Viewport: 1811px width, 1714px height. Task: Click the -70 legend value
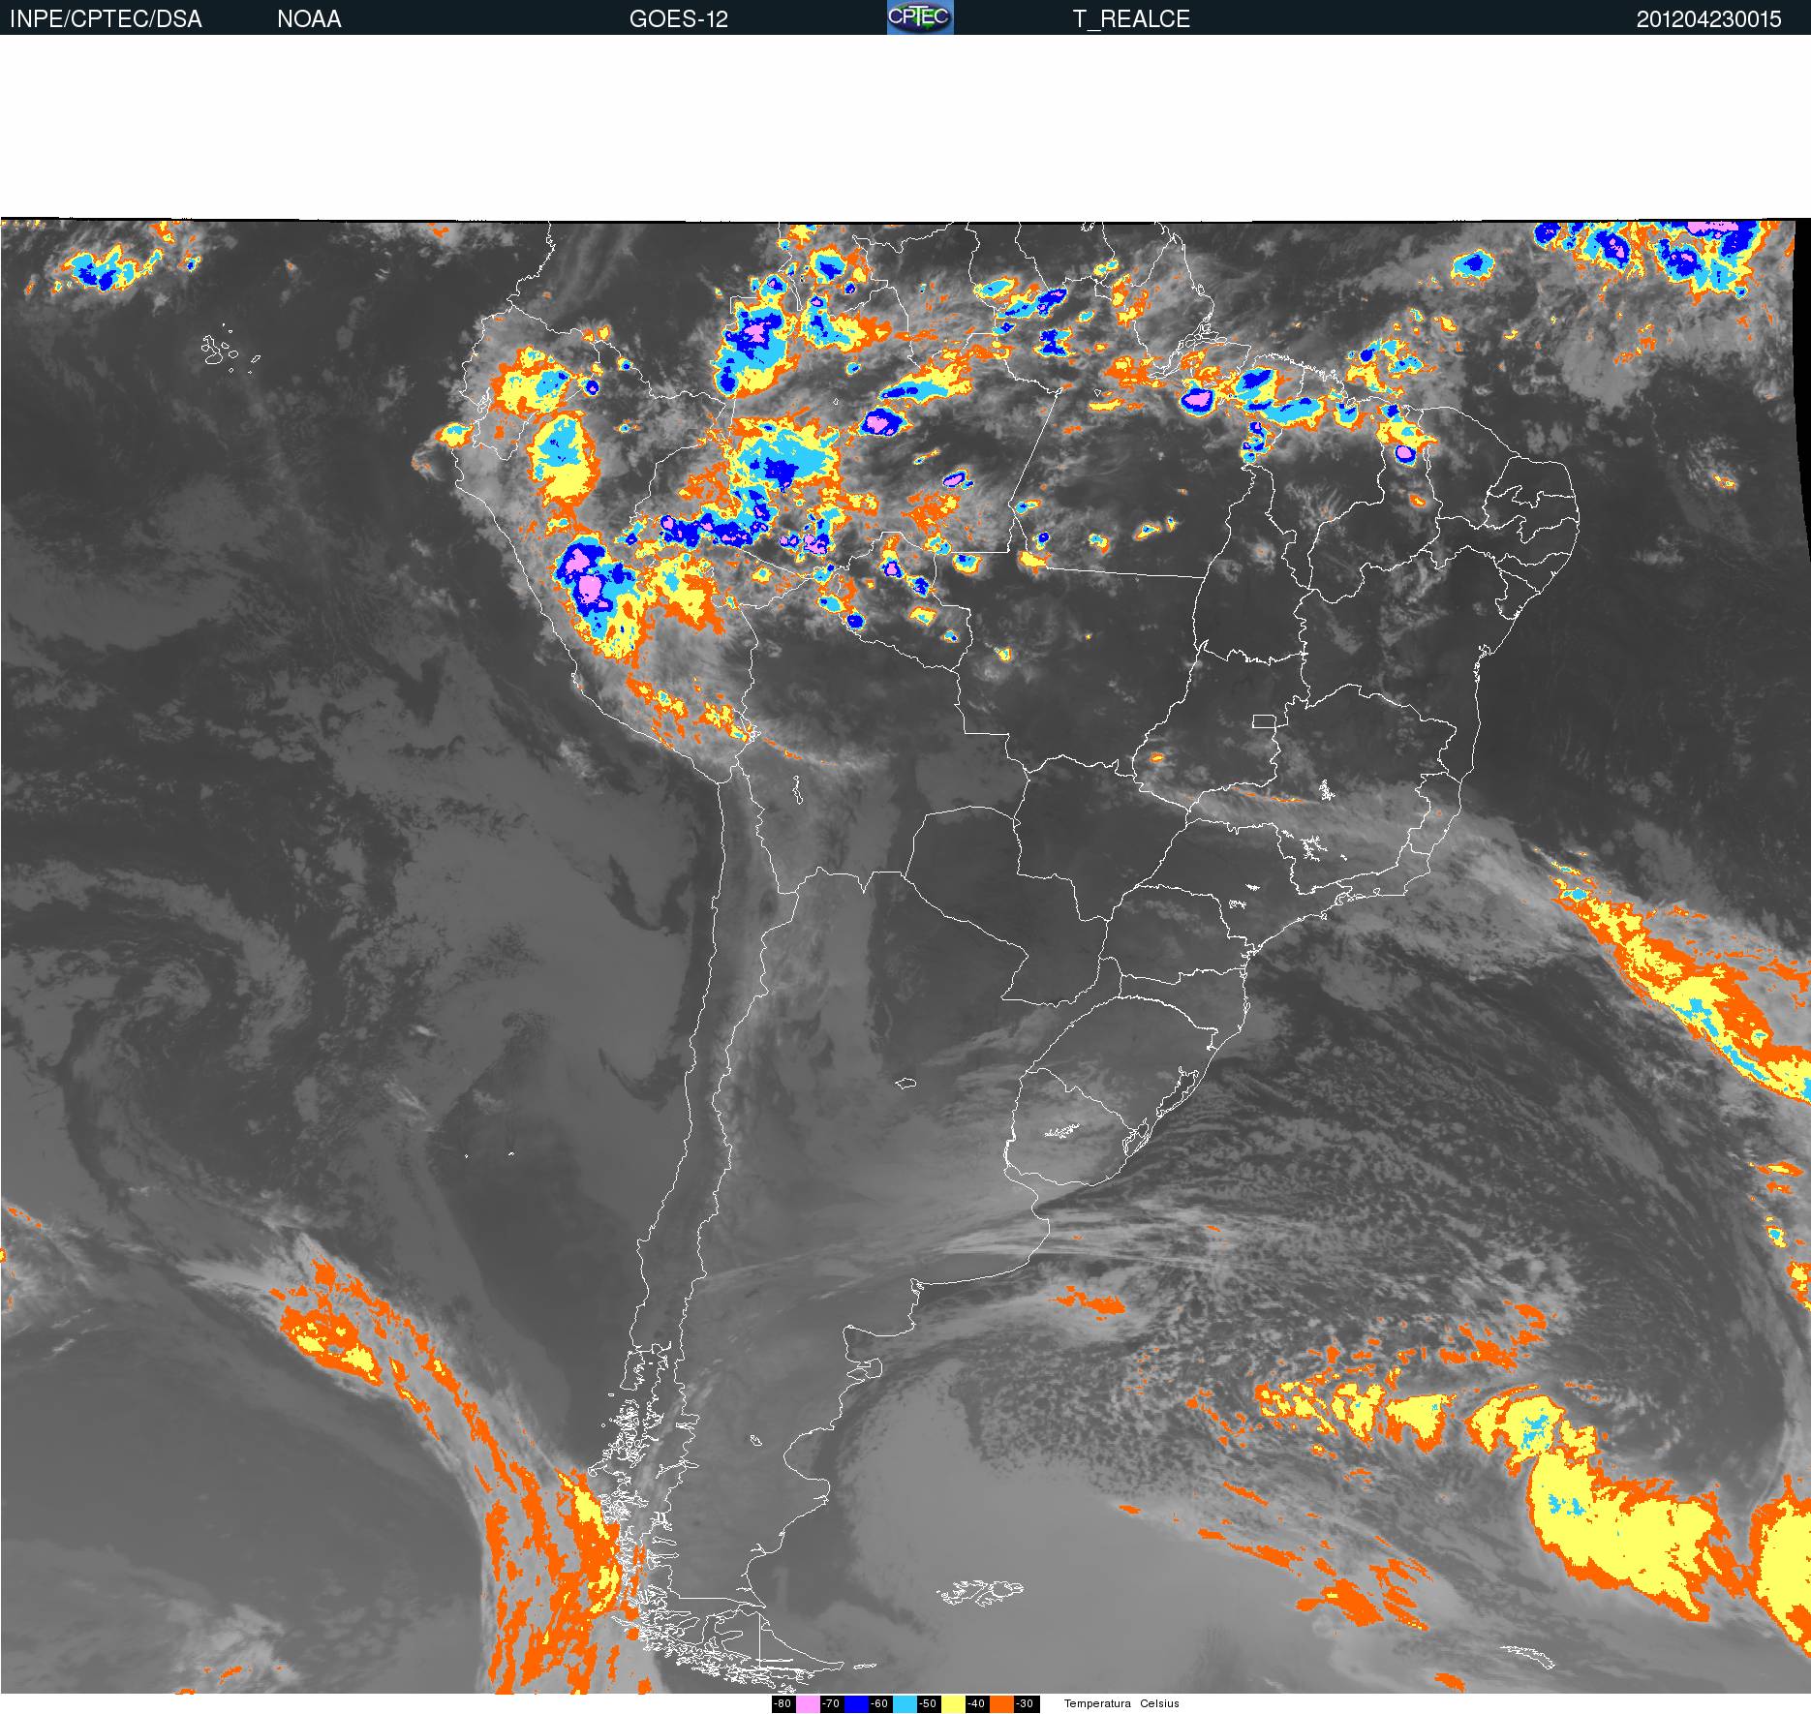point(832,1703)
